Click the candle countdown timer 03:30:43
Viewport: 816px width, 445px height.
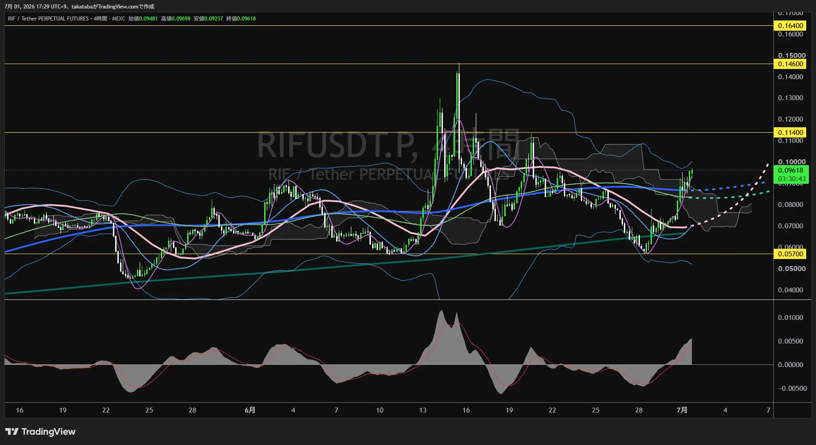coord(792,179)
